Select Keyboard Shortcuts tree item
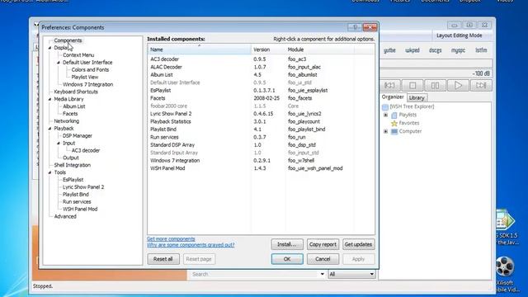528x297 pixels. coord(76,92)
